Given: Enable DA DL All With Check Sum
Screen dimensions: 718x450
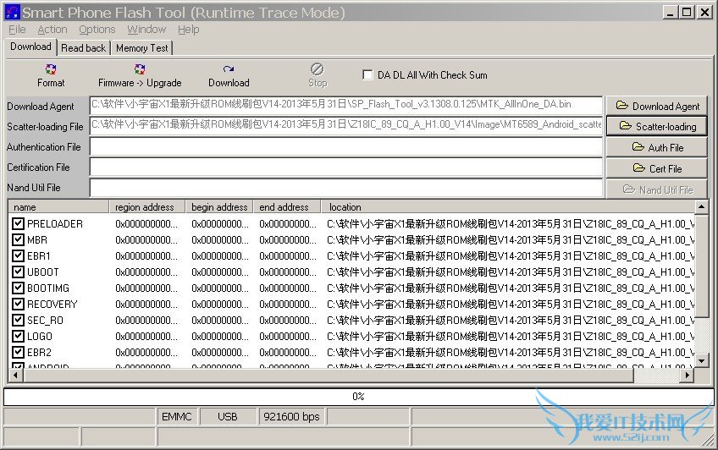Looking at the screenshot, I should [367, 74].
